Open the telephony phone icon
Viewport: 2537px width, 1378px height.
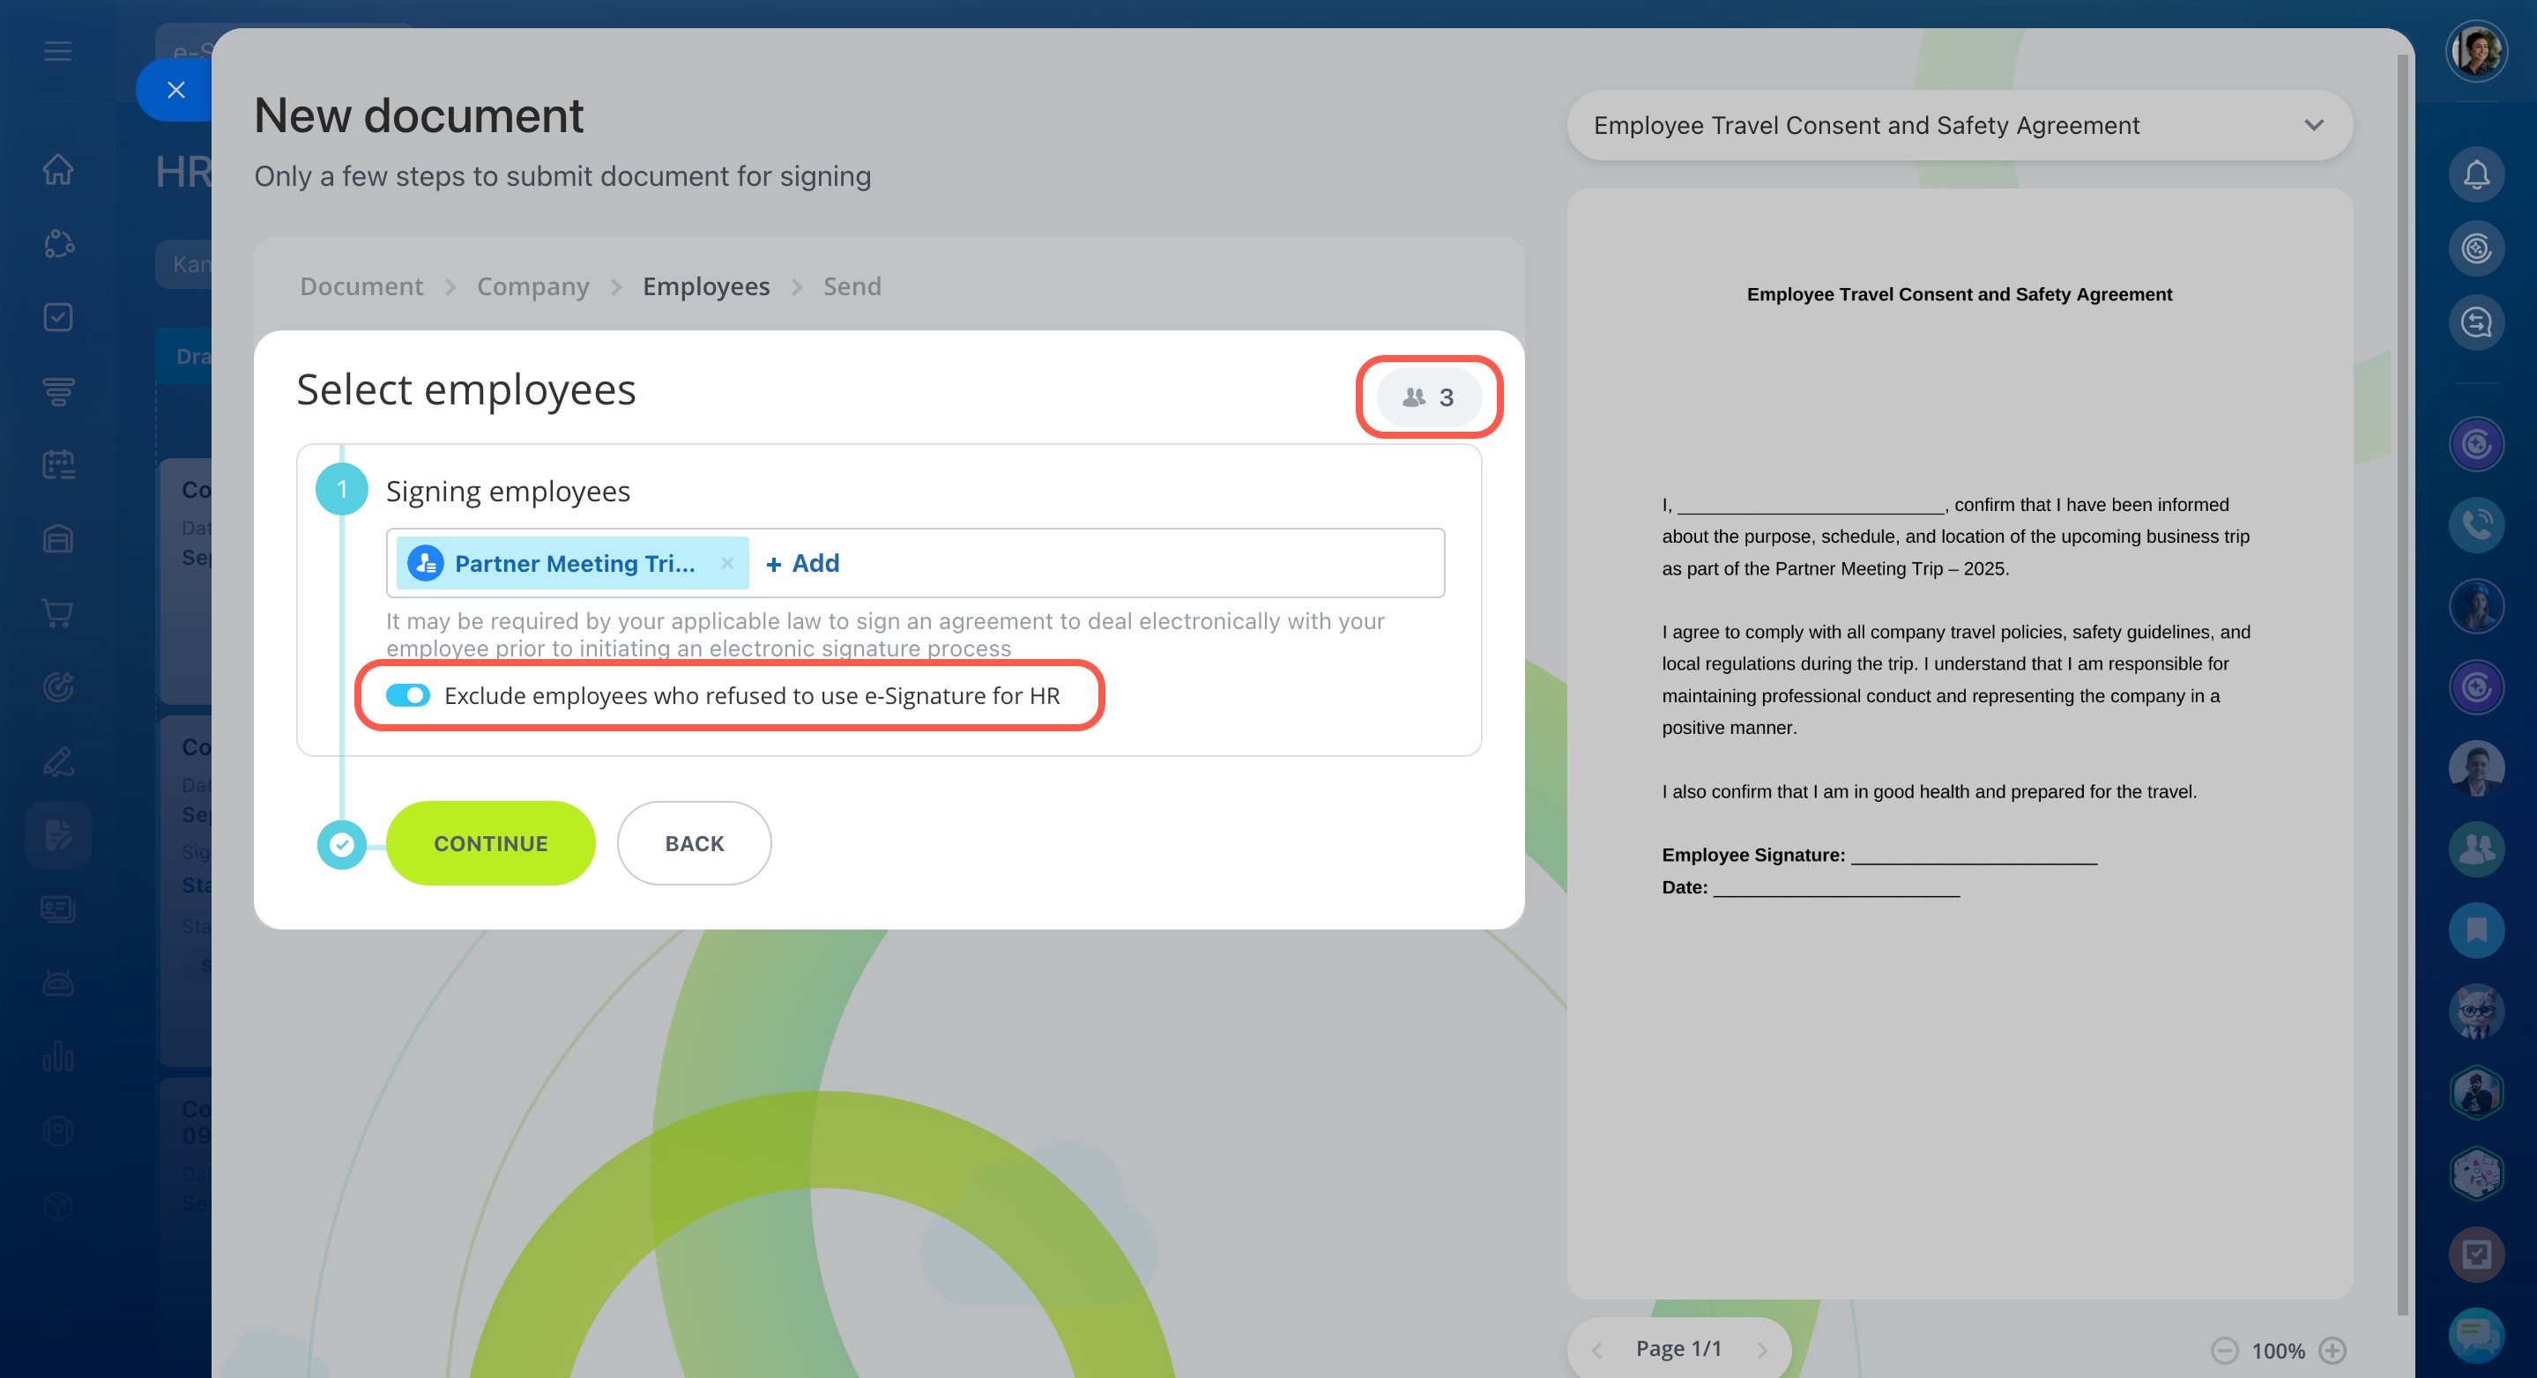(2475, 524)
